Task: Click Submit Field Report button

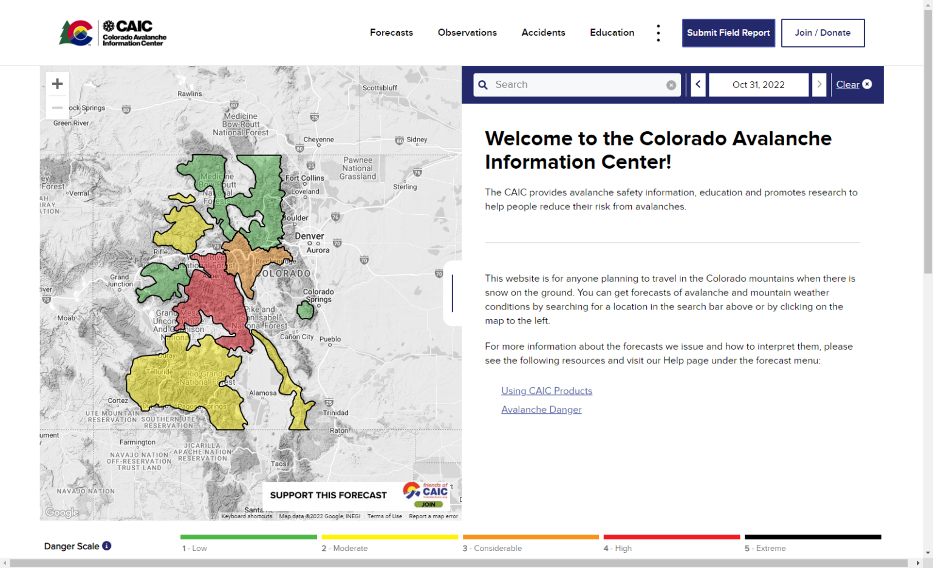Action: pos(728,33)
